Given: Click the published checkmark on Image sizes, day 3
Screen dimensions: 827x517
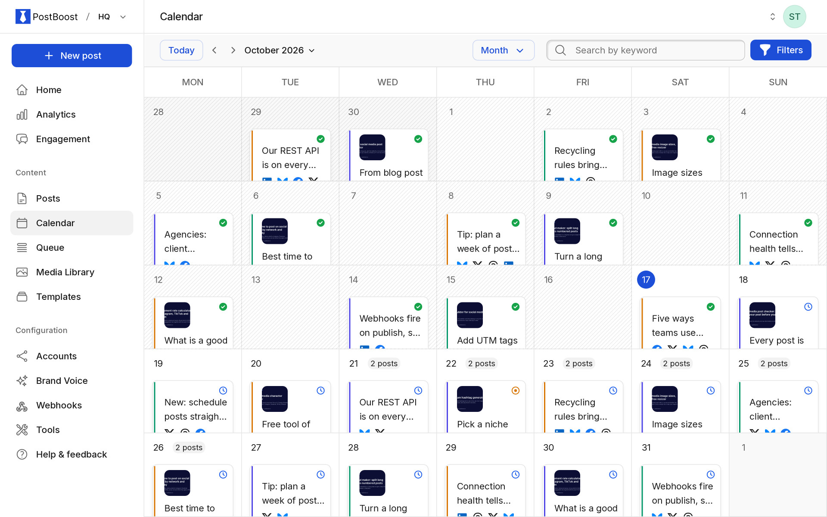Looking at the screenshot, I should (711, 139).
